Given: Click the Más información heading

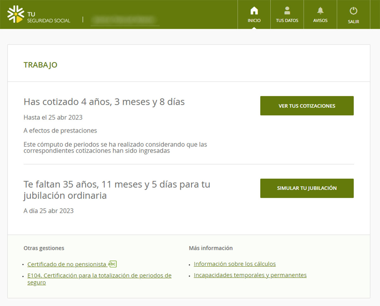Looking at the screenshot, I should pos(211,248).
